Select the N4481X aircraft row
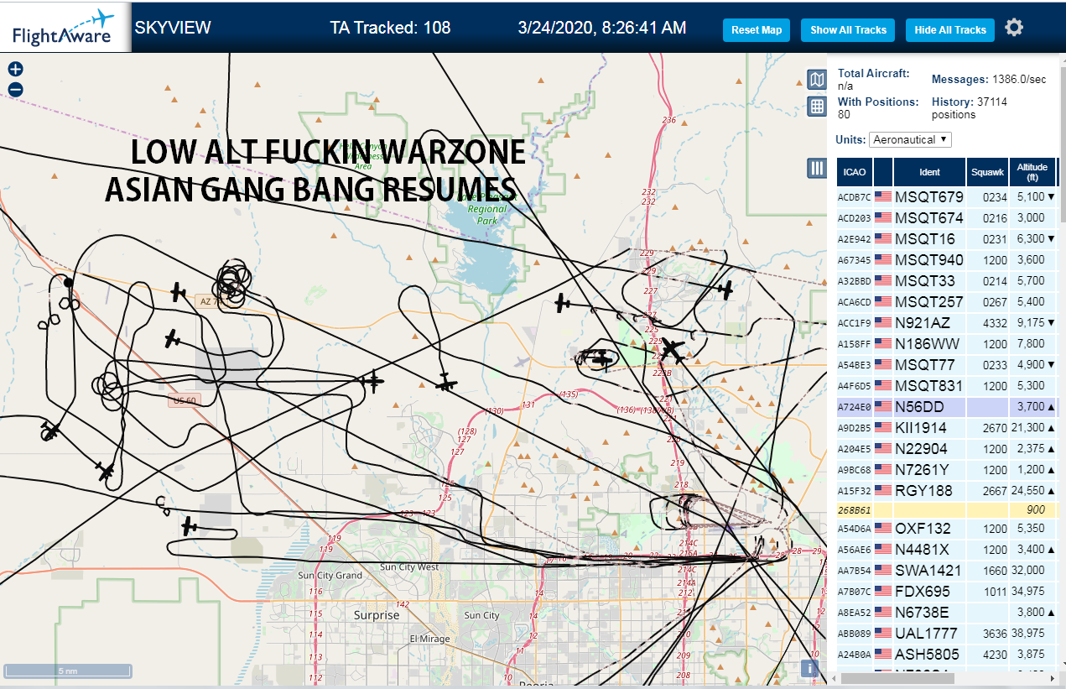 coord(947,550)
